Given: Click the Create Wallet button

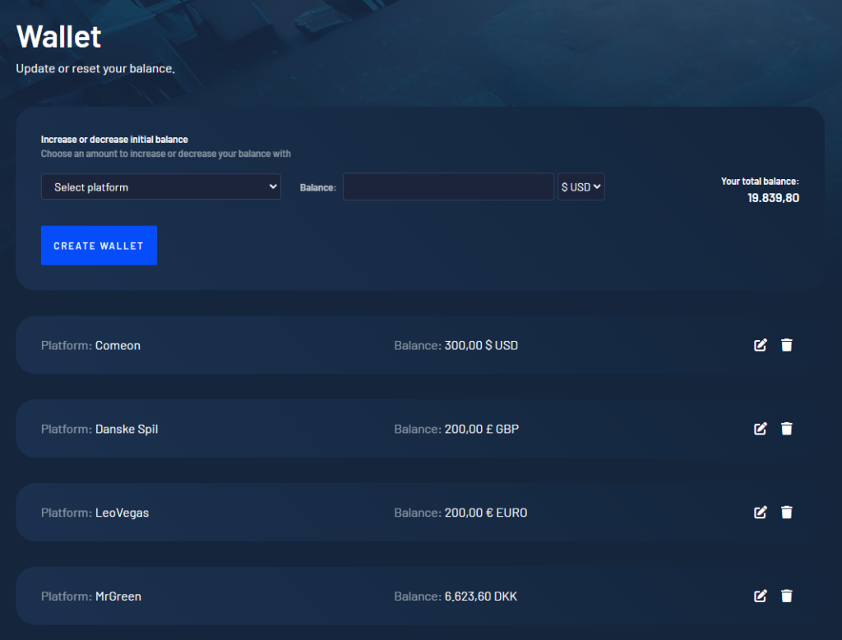Looking at the screenshot, I should coord(99,245).
